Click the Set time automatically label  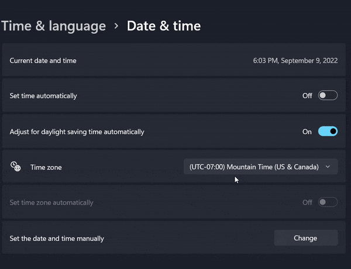(x=43, y=96)
